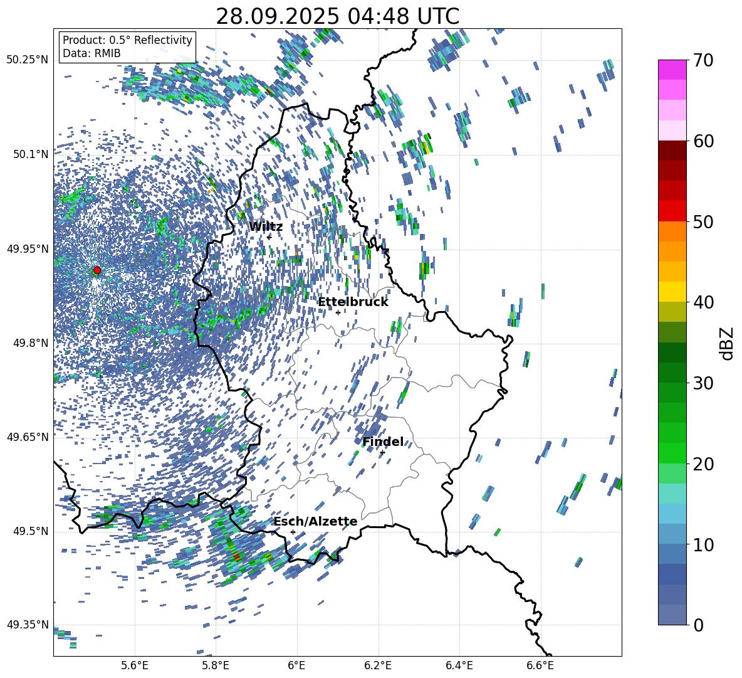Click the red radar site marker
The height and width of the screenshot is (678, 742).
[x=97, y=270]
